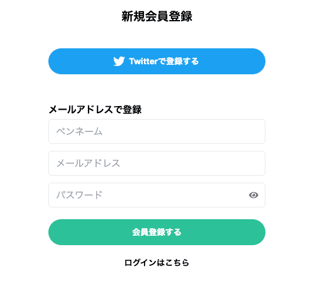This screenshot has width=315, height=287.
Task: Click the 会員登録する text on green button
Action: (157, 232)
